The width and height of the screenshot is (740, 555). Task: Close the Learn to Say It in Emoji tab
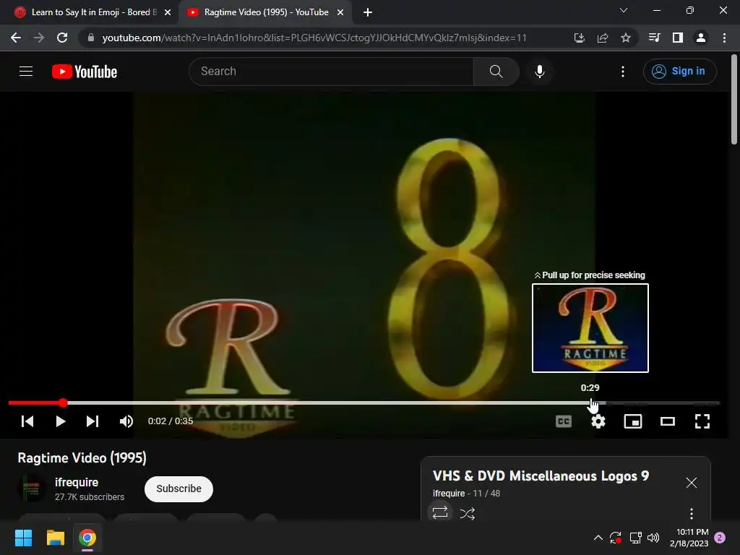168,12
